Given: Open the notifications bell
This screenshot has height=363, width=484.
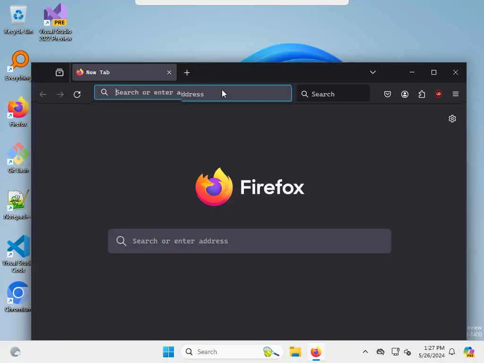Looking at the screenshot, I should point(452,352).
